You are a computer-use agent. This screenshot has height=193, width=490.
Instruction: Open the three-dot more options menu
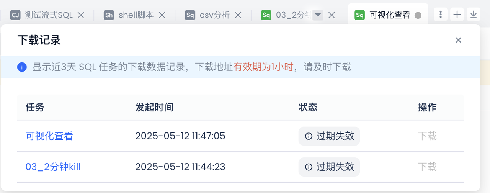[x=441, y=15]
